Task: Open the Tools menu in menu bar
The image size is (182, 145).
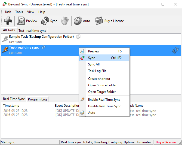Action: [x=19, y=12]
